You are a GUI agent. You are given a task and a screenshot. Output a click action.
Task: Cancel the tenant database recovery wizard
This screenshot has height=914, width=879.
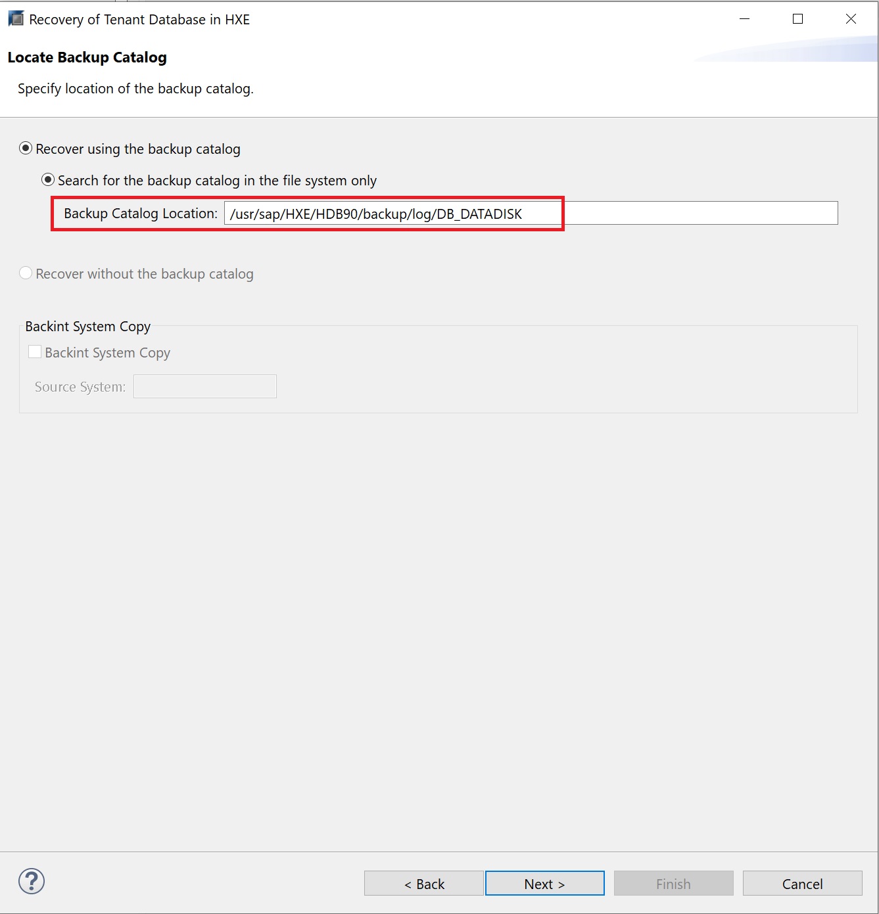[802, 884]
